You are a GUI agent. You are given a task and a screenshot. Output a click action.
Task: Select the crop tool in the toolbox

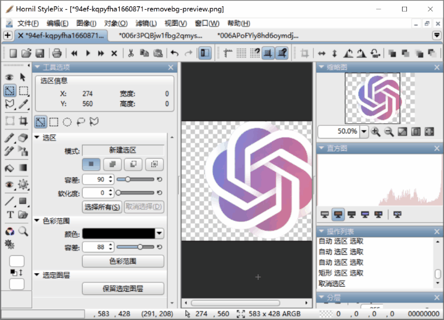[23, 121]
